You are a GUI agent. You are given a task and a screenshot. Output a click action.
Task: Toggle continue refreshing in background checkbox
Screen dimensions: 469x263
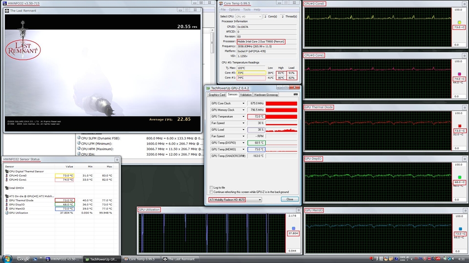[211, 192]
